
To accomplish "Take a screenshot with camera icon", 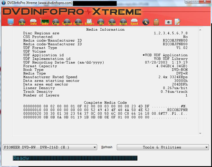I will 168,22.
